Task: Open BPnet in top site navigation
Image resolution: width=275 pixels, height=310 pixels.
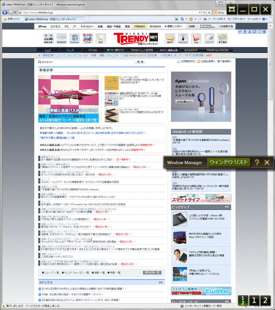Action: 42,26
